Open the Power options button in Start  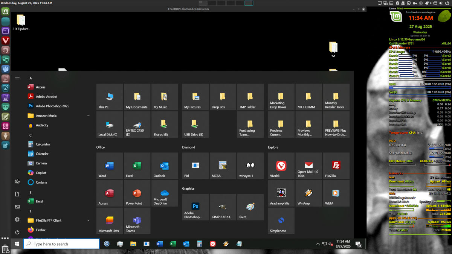tap(17, 232)
